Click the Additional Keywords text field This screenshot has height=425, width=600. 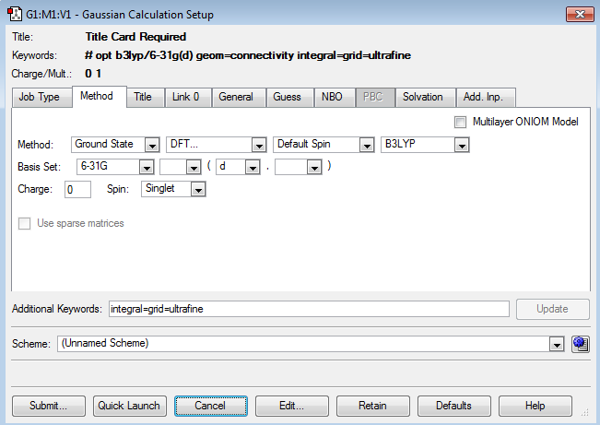point(309,309)
